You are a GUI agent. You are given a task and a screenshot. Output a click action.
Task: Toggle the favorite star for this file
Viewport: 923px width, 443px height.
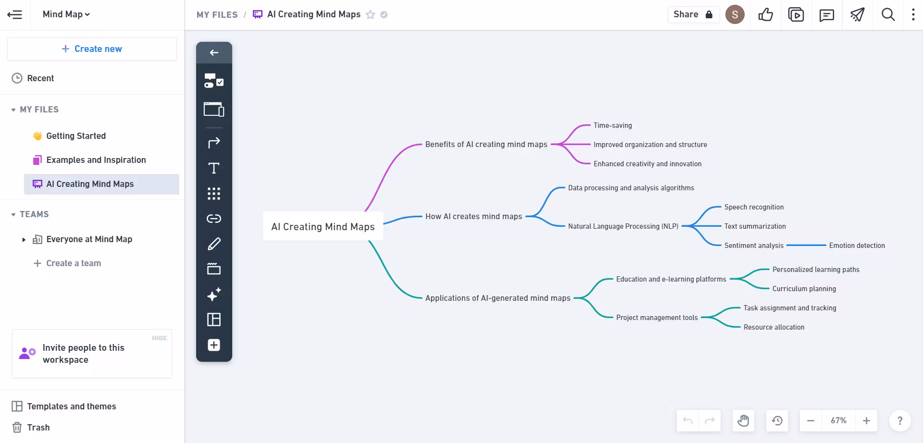click(x=370, y=15)
